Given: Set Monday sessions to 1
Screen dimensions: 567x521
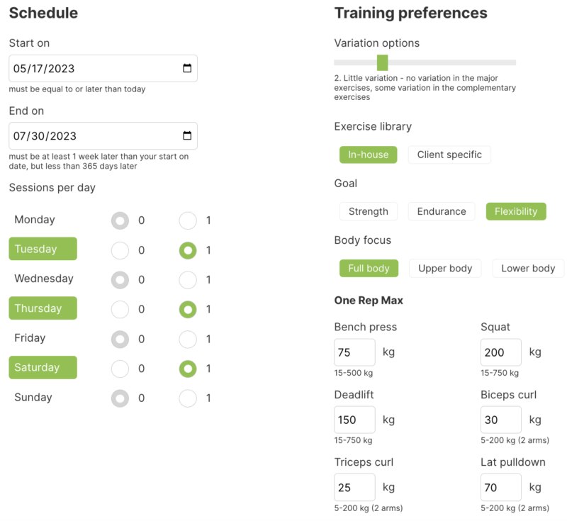Looking at the screenshot, I should [x=188, y=220].
